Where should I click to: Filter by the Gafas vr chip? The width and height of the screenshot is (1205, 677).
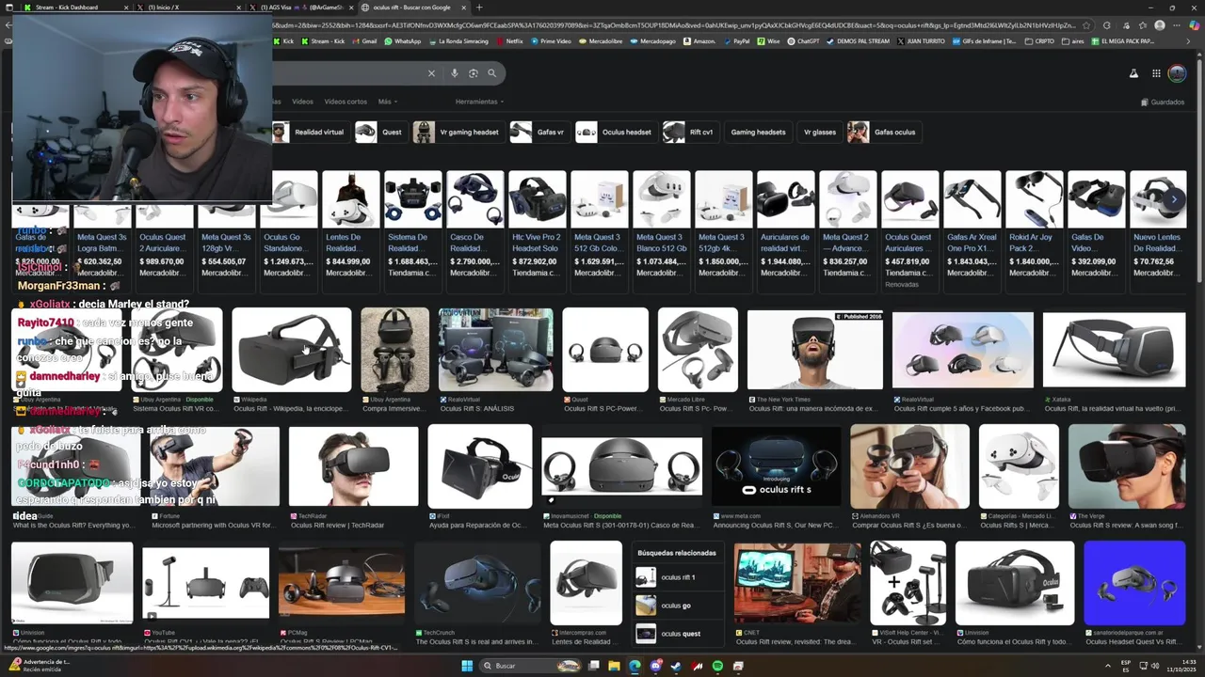click(x=538, y=132)
